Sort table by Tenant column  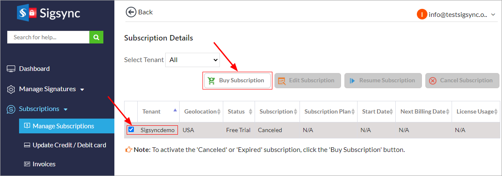click(x=175, y=111)
